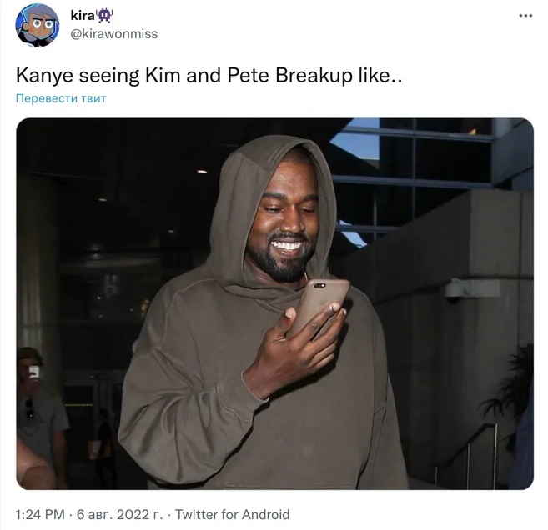Click the "Twitter for Android" source label
This screenshot has height=530, width=548.
233,515
